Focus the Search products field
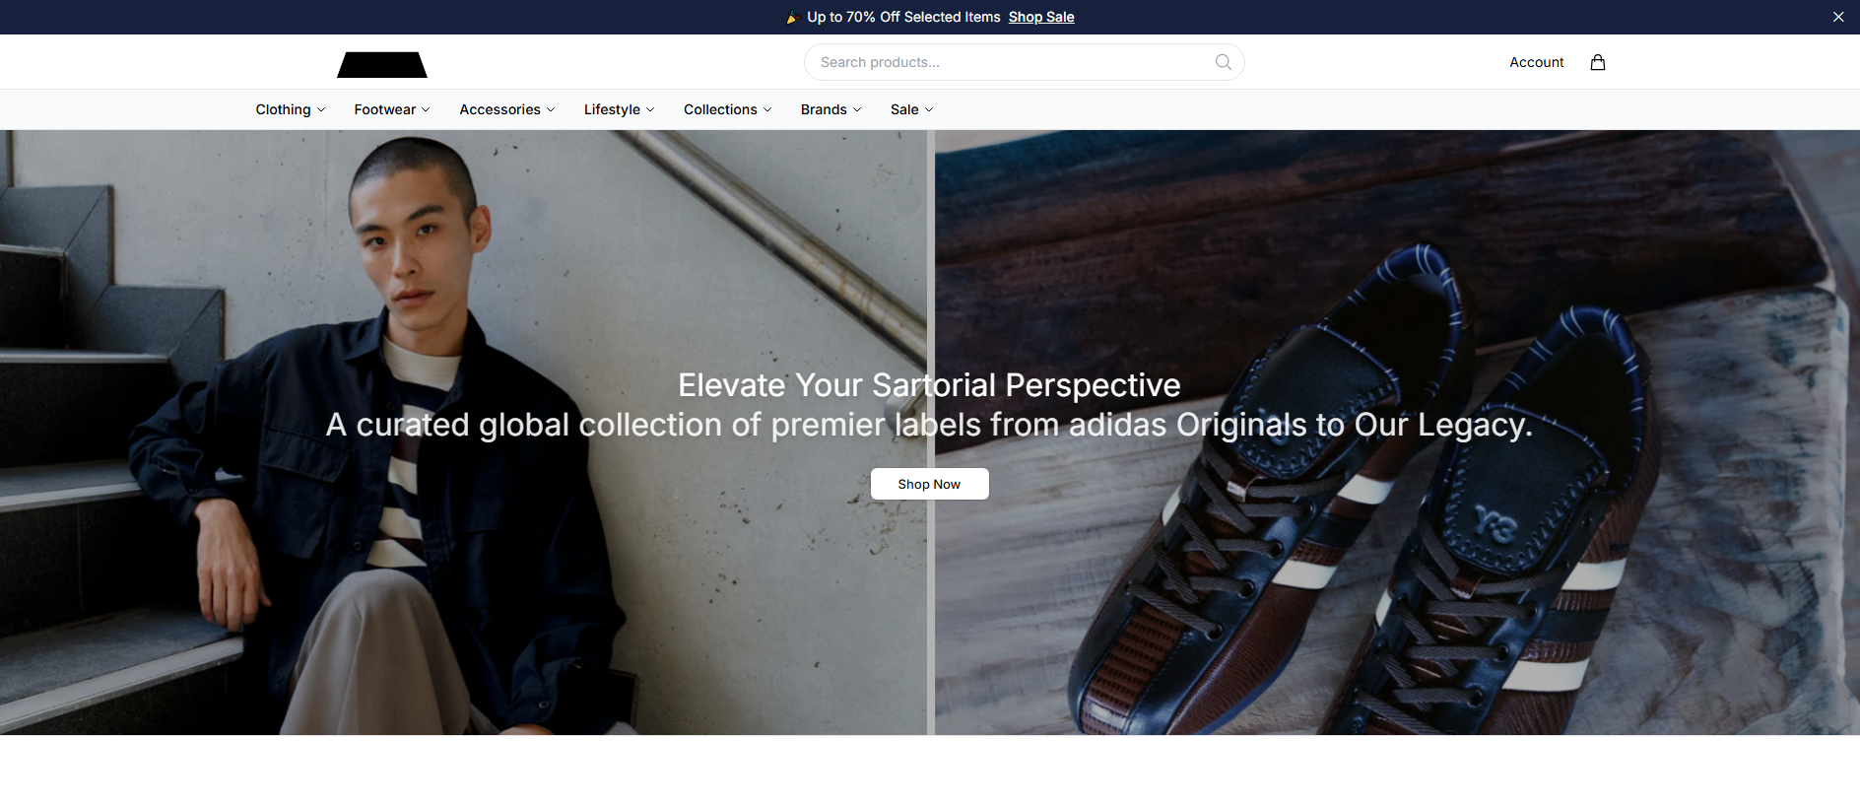The image size is (1860, 806). coord(1025,62)
